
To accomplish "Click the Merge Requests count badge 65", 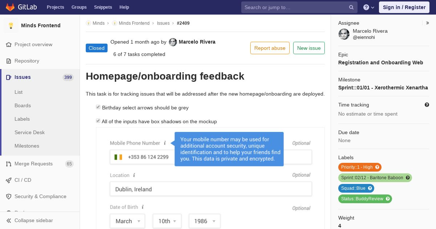I will [69, 164].
